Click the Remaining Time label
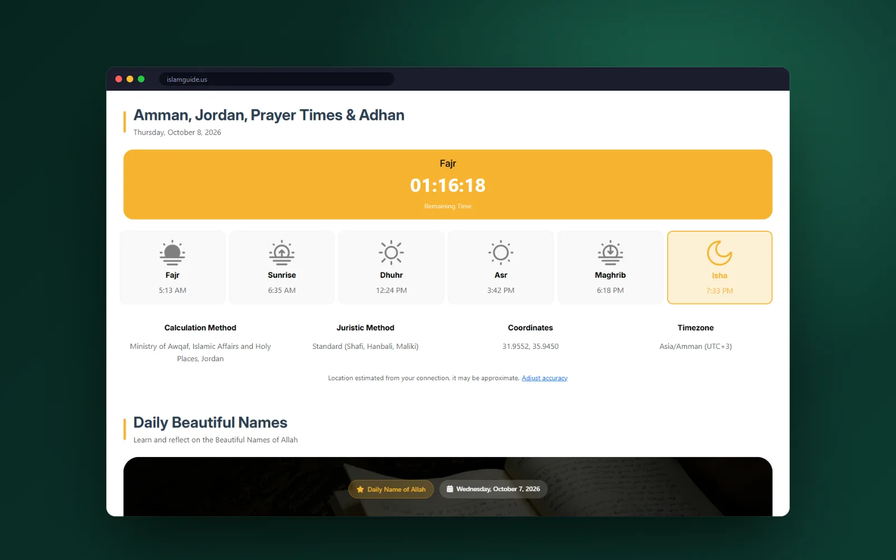 [x=448, y=206]
